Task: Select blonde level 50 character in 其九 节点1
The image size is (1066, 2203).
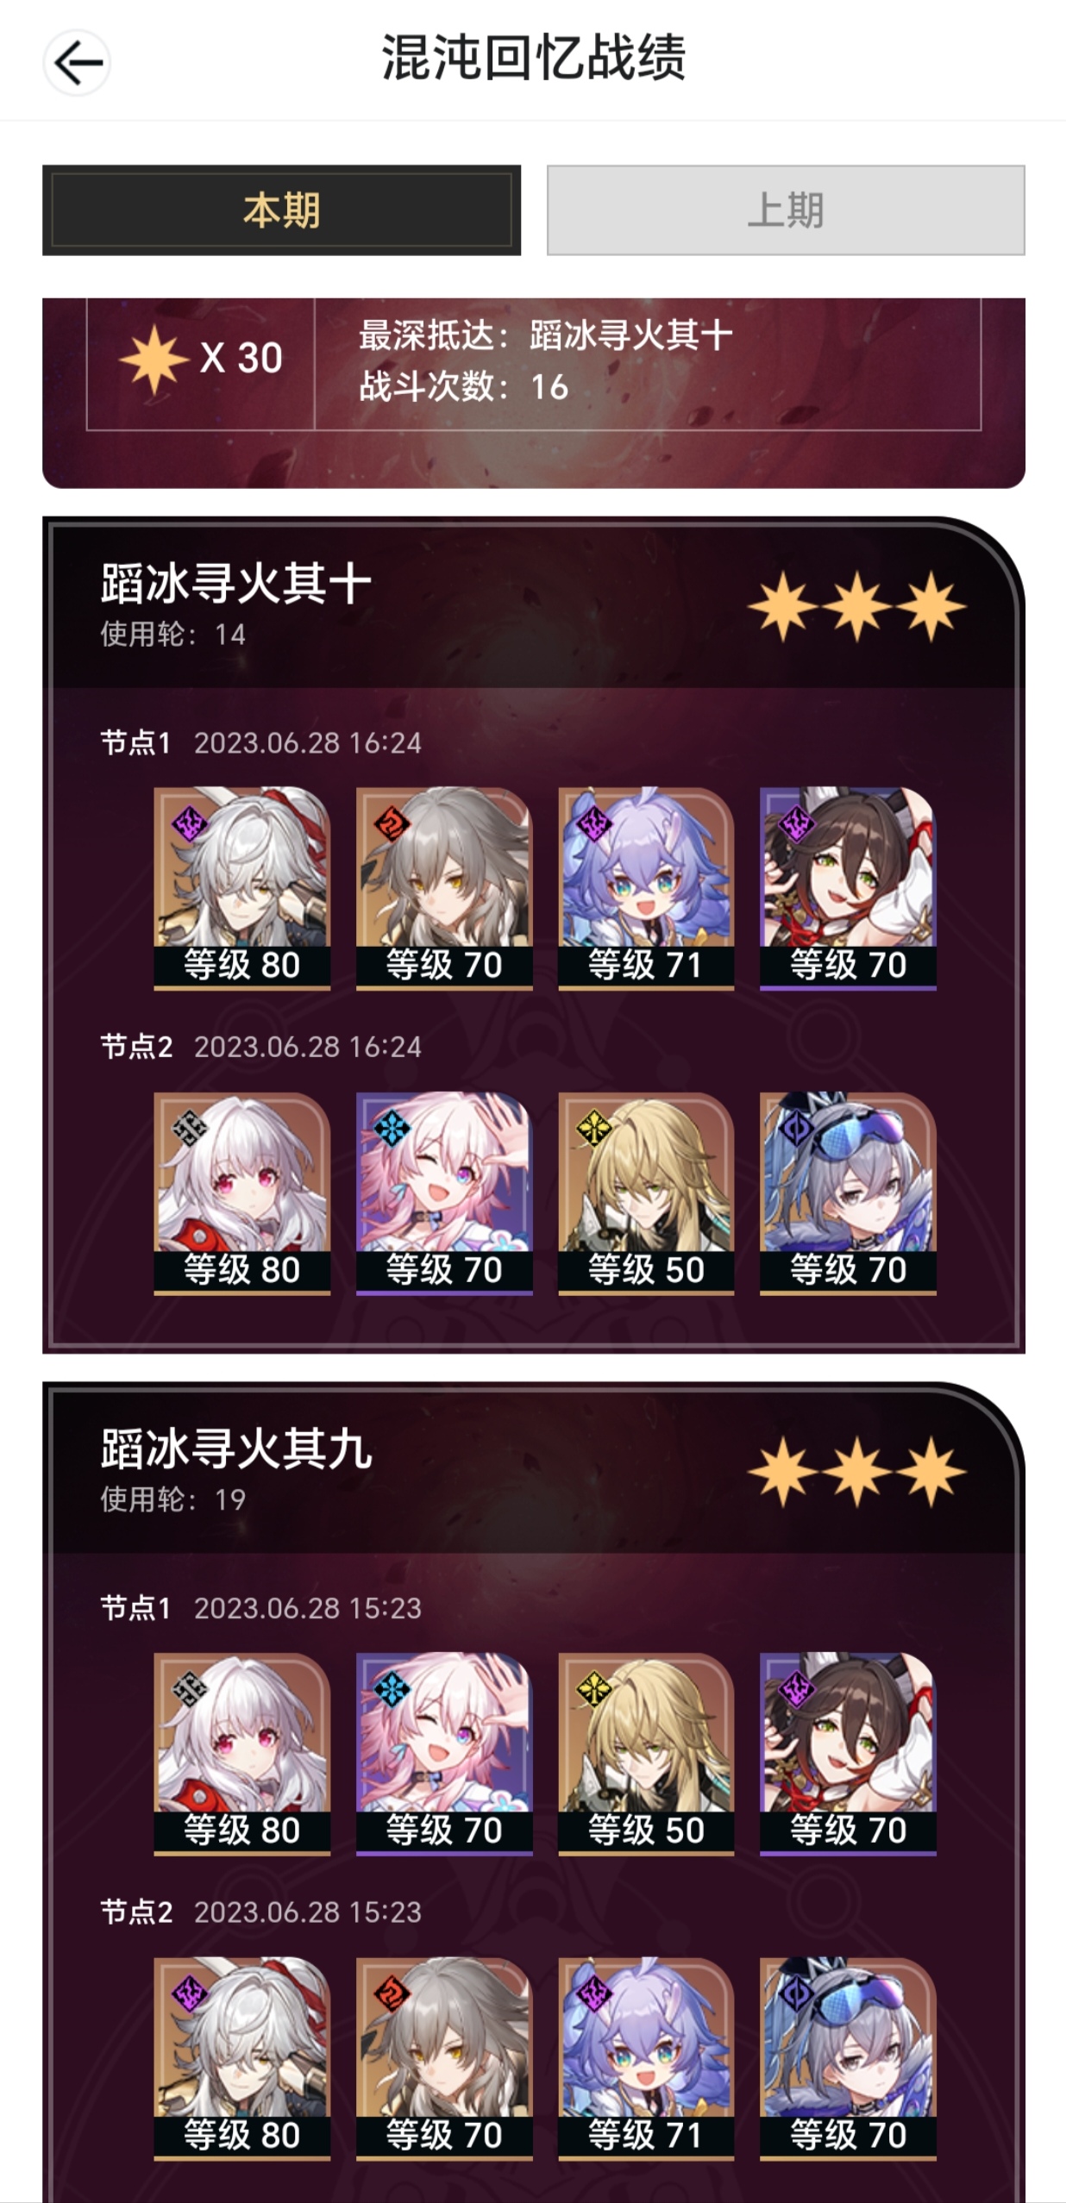Action: [646, 1754]
